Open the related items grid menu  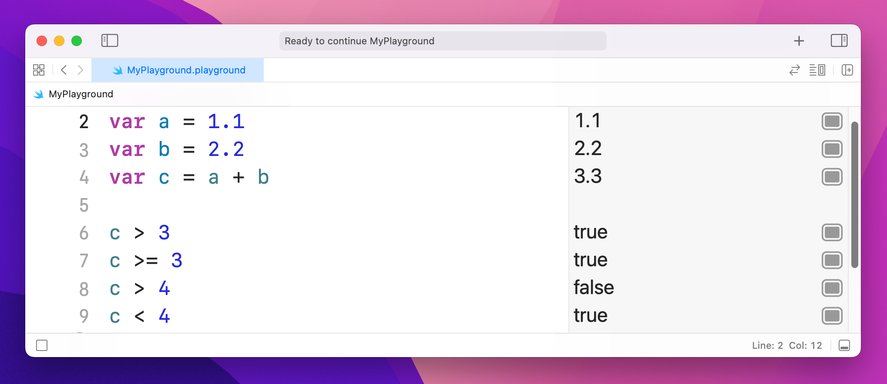click(x=39, y=70)
